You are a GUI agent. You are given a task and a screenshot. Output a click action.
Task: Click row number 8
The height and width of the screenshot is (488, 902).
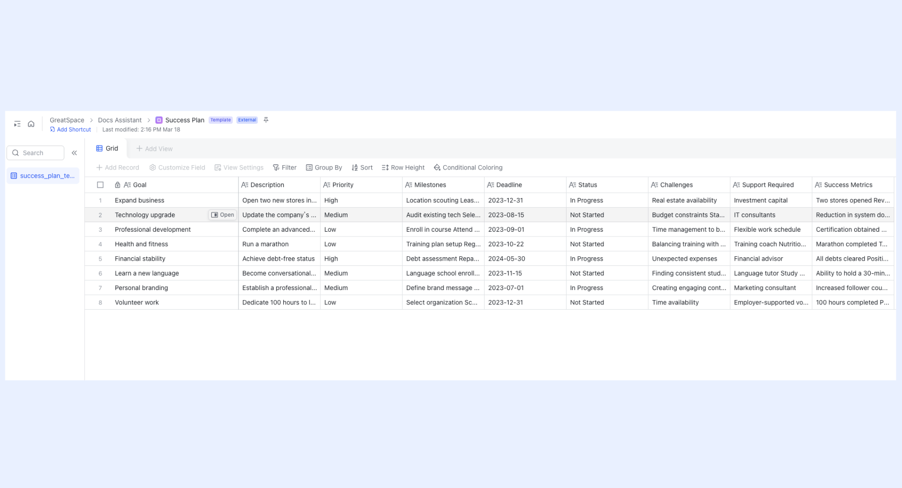coord(100,303)
